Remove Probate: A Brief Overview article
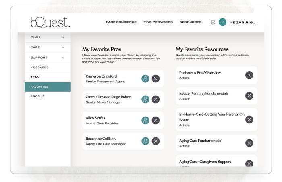Image resolution: width=282 pixels, height=182 pixels. coord(249,75)
